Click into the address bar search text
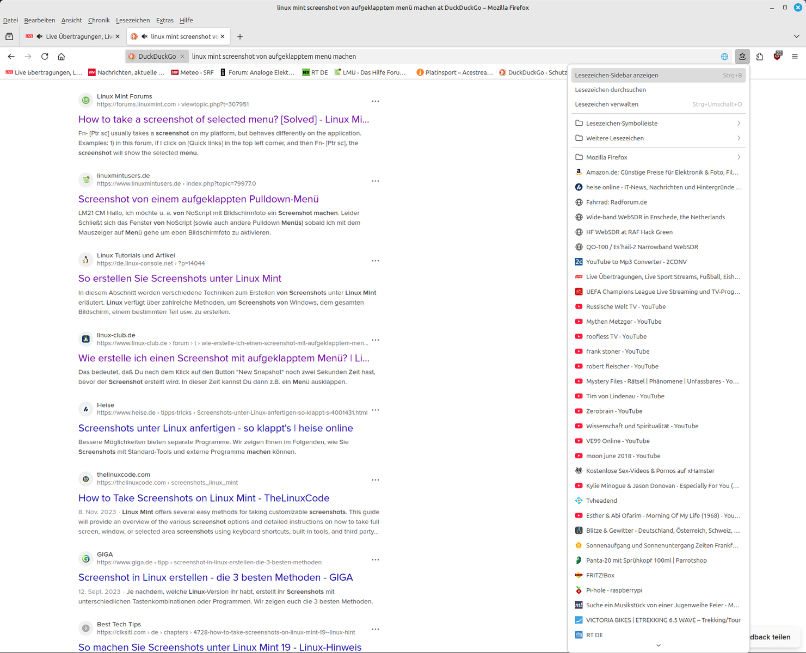 274,57
